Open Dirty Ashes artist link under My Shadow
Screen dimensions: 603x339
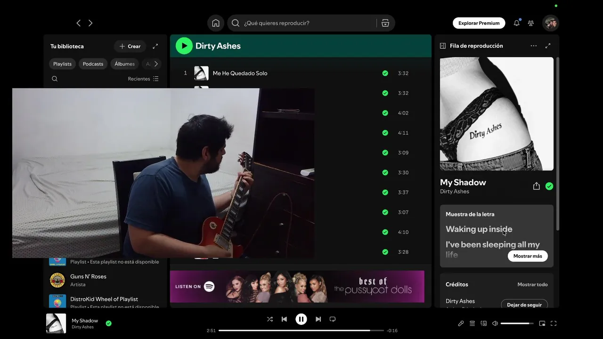(455, 191)
